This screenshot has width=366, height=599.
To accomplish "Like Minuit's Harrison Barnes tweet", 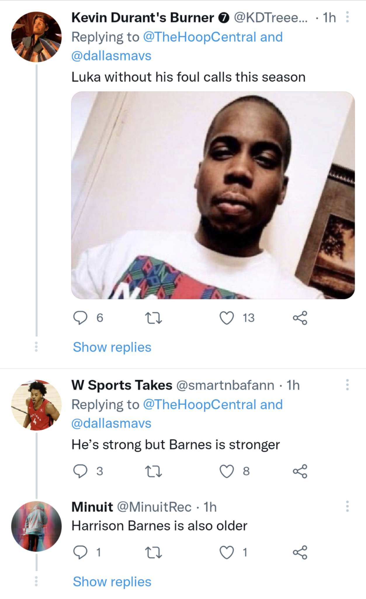I will point(227,552).
